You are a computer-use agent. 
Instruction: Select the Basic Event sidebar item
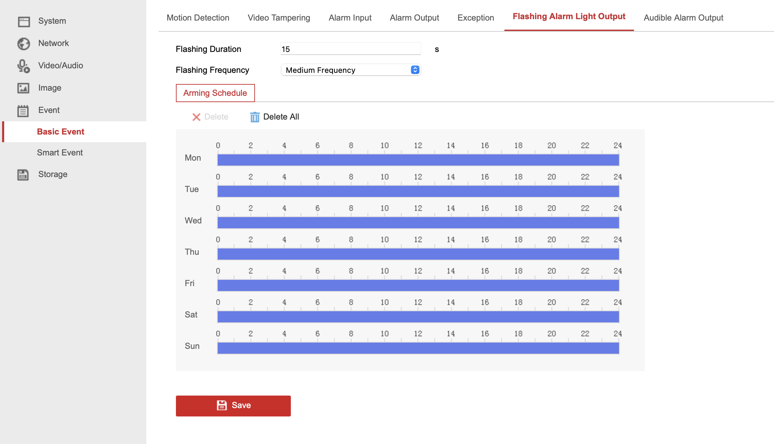61,132
